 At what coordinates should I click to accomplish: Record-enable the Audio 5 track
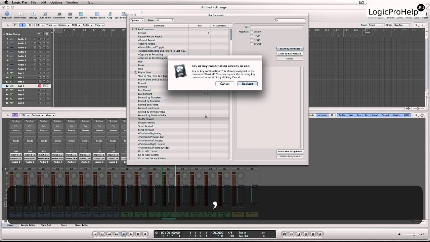[40, 56]
